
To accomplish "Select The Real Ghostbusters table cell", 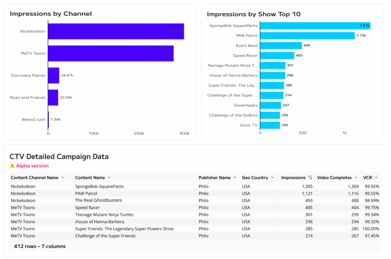I will [99, 201].
